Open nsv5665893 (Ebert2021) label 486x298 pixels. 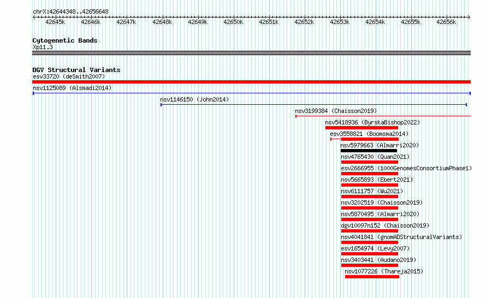[x=377, y=180]
